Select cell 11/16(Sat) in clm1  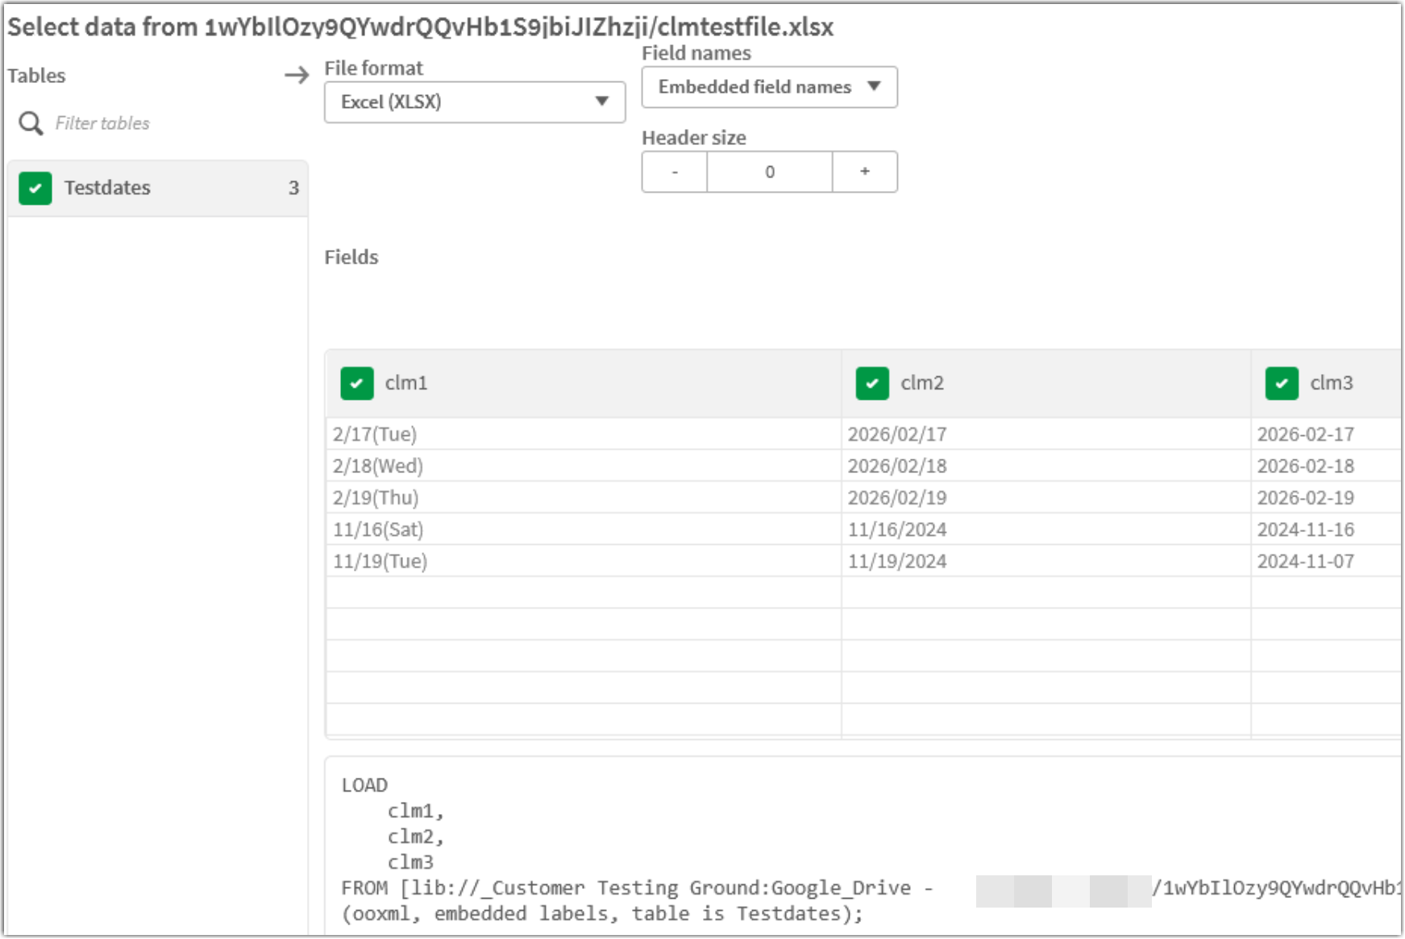[584, 530]
